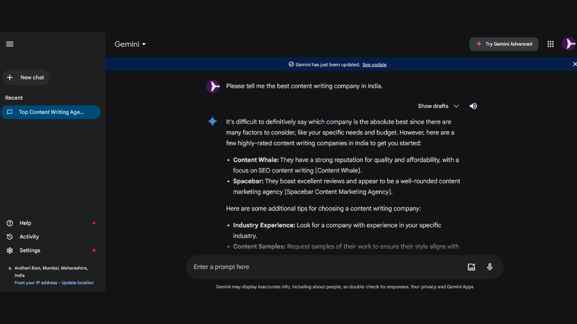This screenshot has height=324, width=577.
Task: Start a New chat
Action: pyautogui.click(x=26, y=77)
